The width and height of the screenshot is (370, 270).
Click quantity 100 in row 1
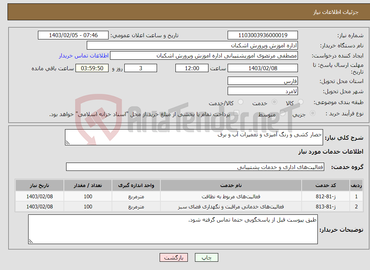point(88,196)
